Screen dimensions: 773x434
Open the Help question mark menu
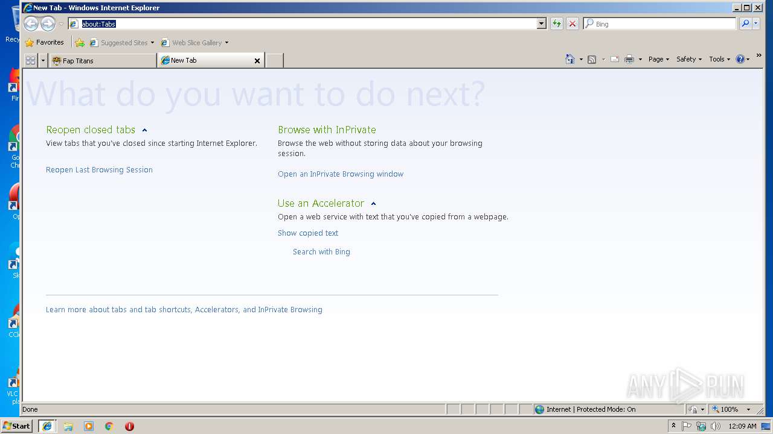pyautogui.click(x=743, y=59)
